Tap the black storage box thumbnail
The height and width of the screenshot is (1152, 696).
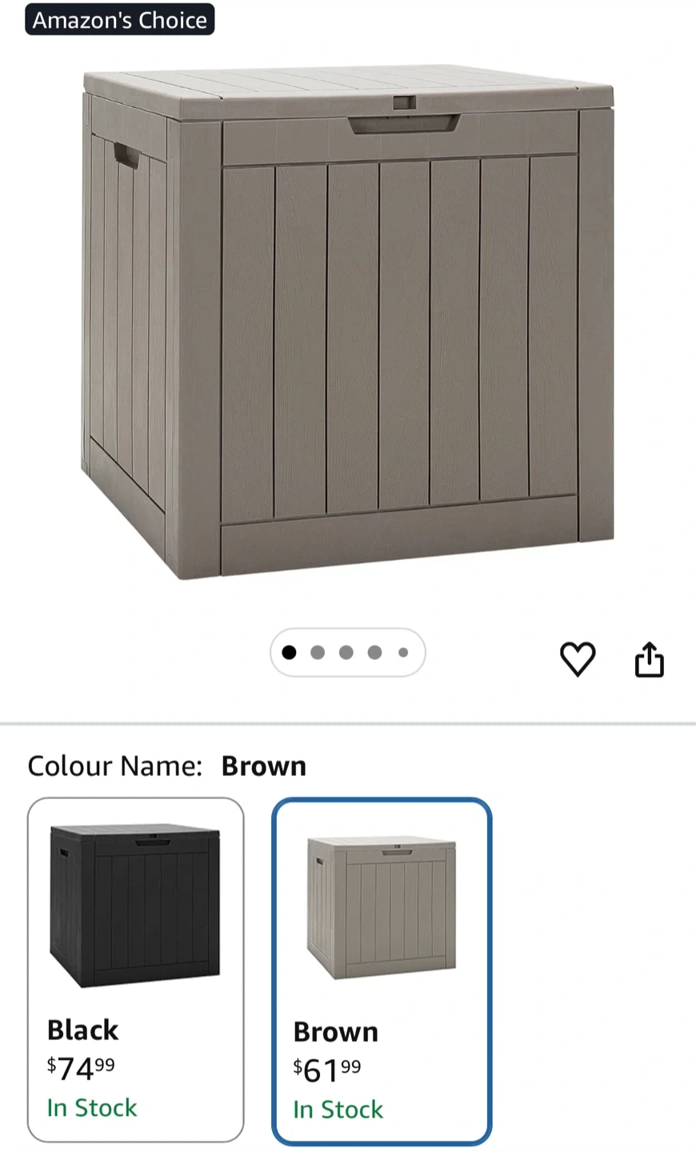click(135, 902)
